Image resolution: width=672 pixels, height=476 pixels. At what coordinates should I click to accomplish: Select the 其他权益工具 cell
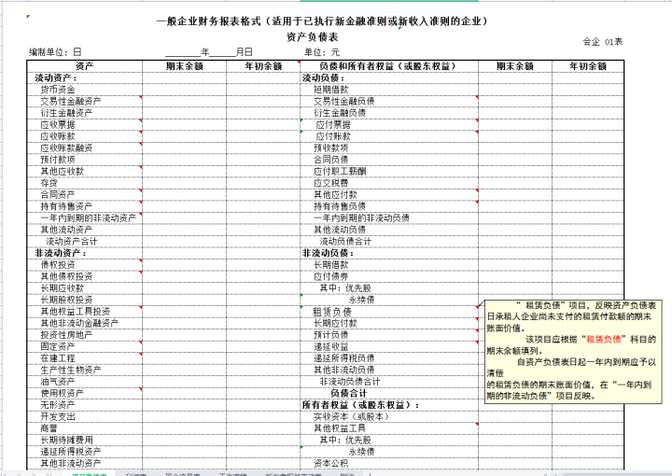389,428
